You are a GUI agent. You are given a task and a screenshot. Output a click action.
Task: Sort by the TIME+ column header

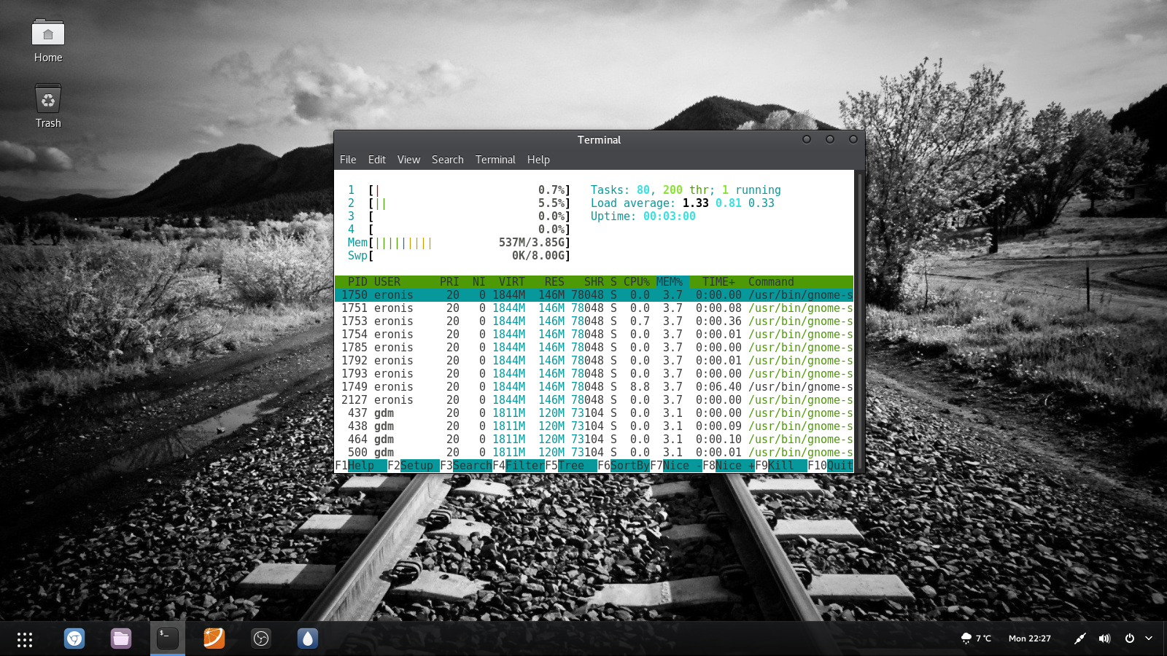click(718, 282)
